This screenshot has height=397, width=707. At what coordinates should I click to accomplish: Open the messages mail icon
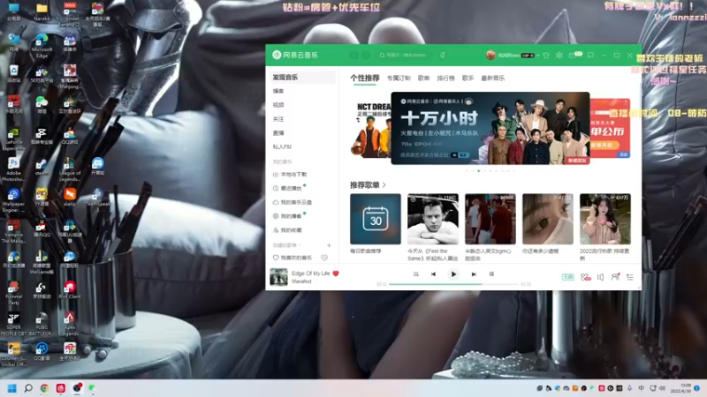pos(572,56)
